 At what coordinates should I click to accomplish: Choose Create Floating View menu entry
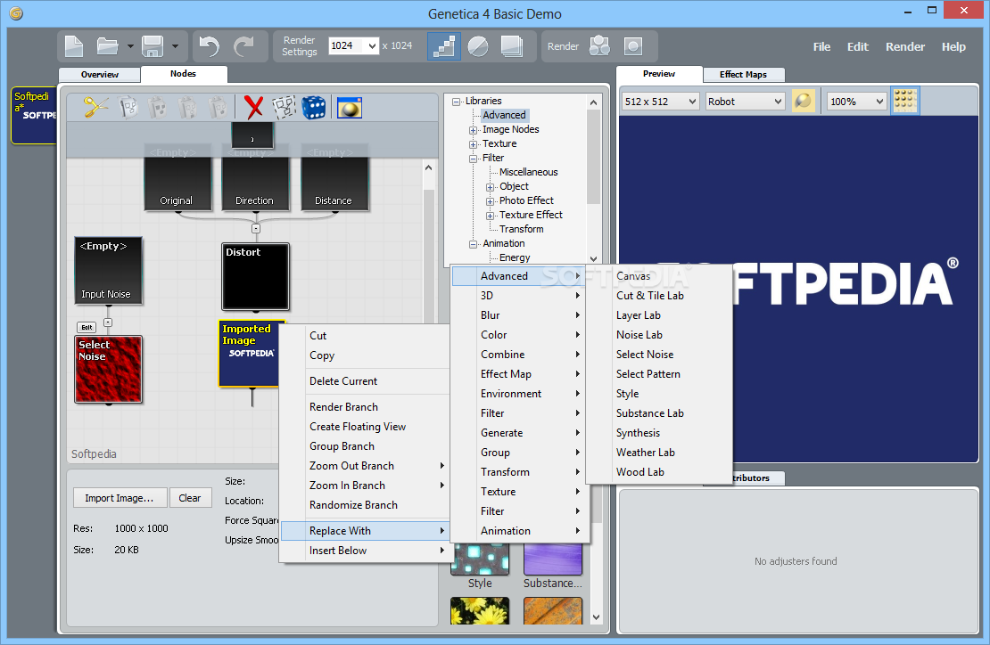[x=365, y=426]
